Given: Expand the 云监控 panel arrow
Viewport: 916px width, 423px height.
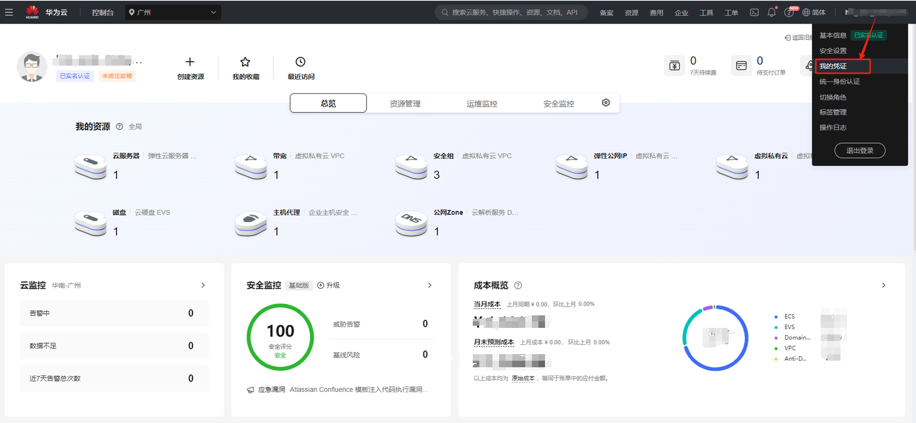Looking at the screenshot, I should pos(203,285).
